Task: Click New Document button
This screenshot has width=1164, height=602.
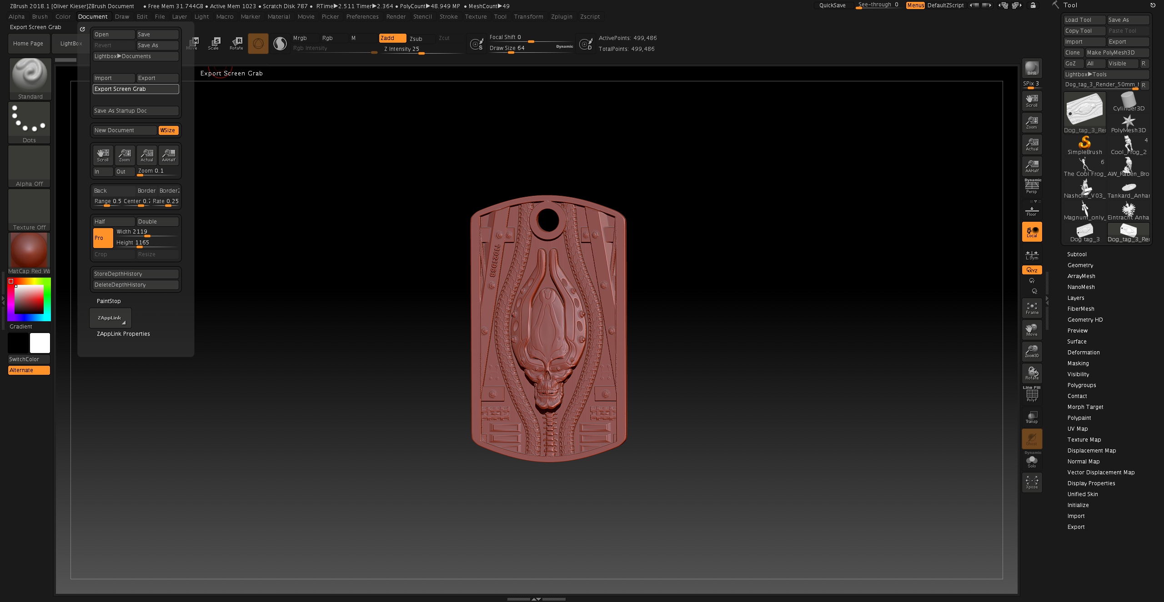Action: click(125, 130)
